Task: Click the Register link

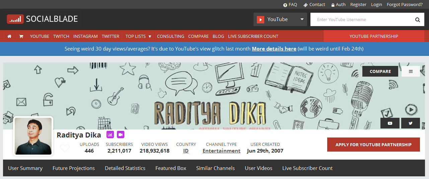Action: pyautogui.click(x=358, y=5)
